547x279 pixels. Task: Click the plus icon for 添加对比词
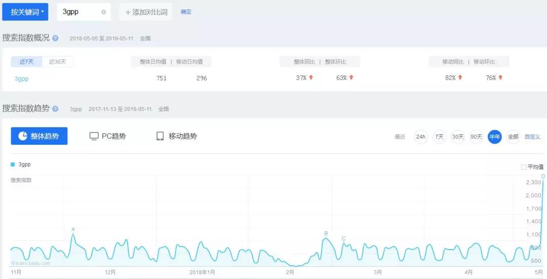128,12
